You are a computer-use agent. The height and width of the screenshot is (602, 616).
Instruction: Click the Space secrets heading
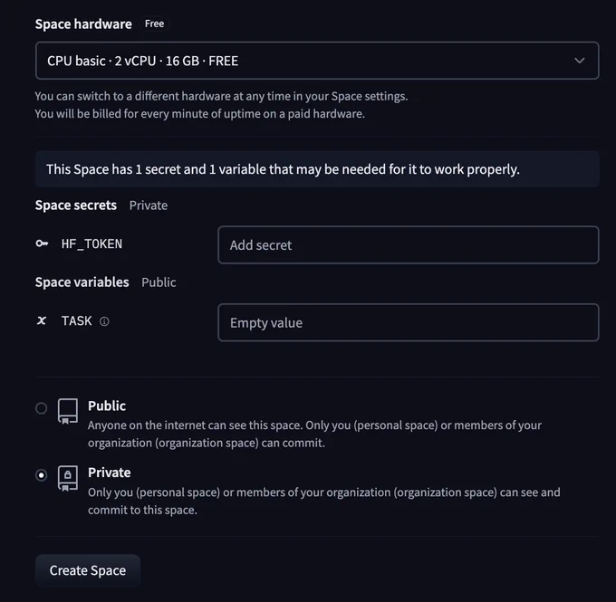(x=76, y=205)
